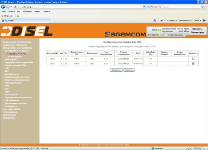
Task: Open the Сервис command bar dropdown
Action: coord(197,20)
